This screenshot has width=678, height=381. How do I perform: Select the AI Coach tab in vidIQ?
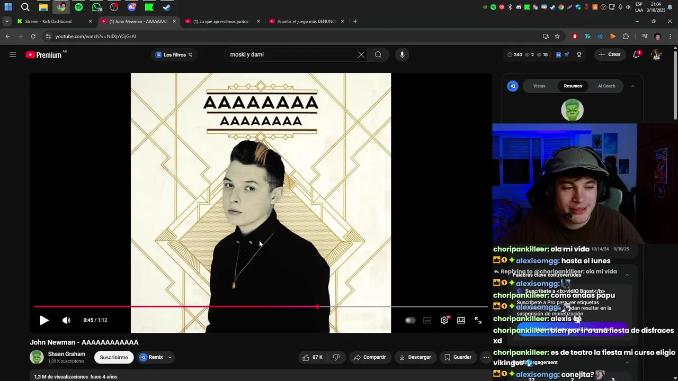tap(606, 86)
